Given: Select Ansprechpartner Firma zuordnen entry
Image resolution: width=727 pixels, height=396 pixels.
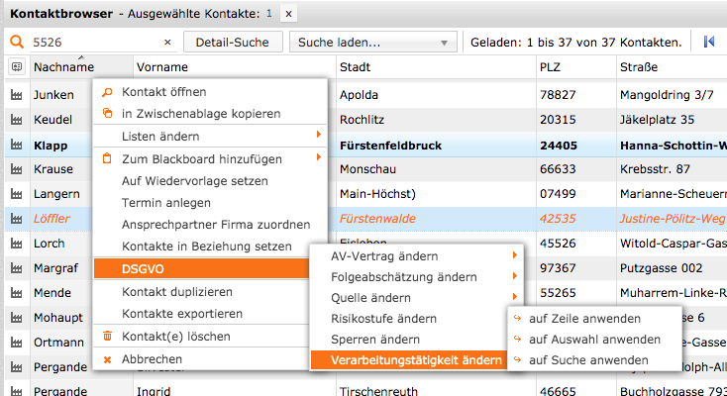Looking at the screenshot, I should click(216, 225).
